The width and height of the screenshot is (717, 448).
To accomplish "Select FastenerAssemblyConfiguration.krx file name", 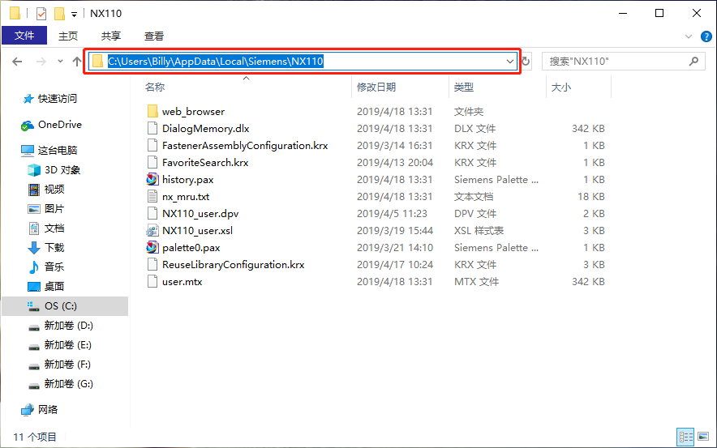I will (x=245, y=145).
